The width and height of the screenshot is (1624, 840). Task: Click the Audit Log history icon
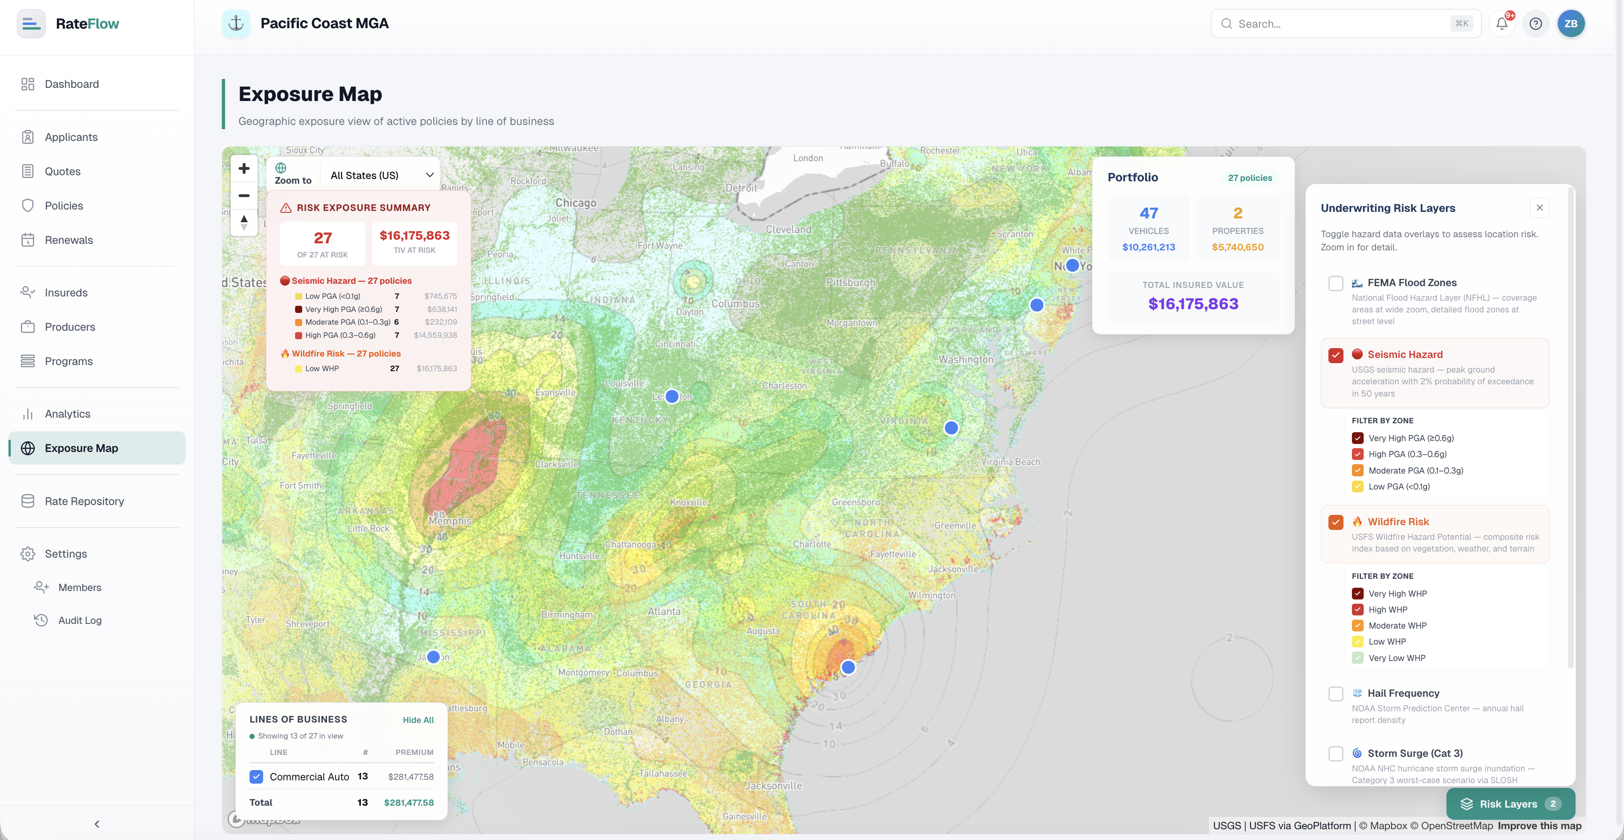tap(41, 620)
